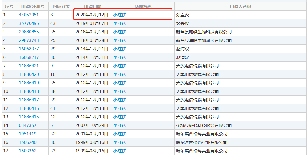Click the 申请日期 column header
This screenshot has width=308, height=156.
(93, 6)
